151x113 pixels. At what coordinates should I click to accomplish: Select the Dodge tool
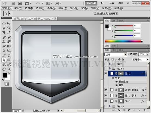[9, 50]
